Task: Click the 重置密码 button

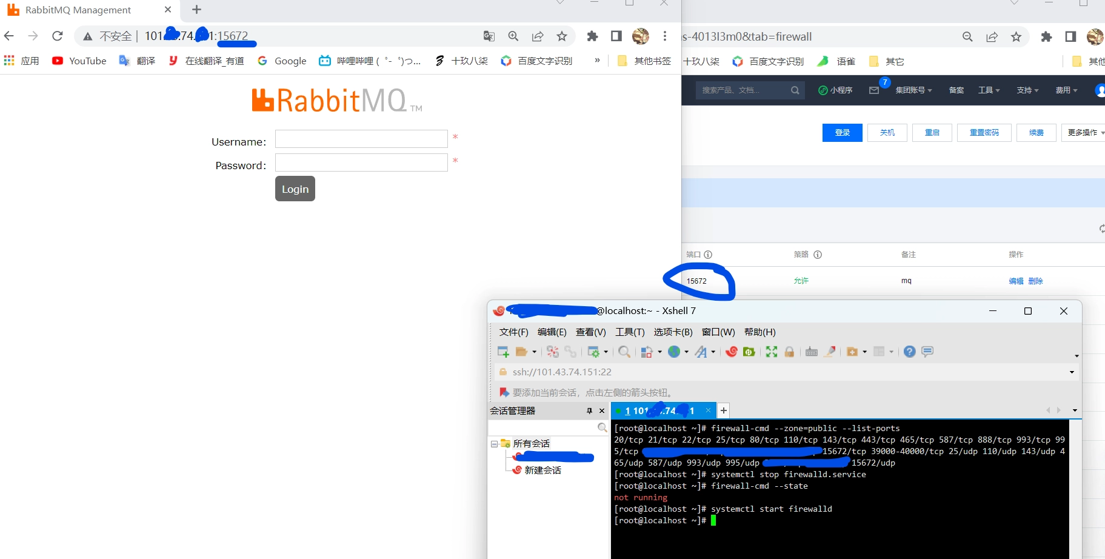Action: click(984, 133)
